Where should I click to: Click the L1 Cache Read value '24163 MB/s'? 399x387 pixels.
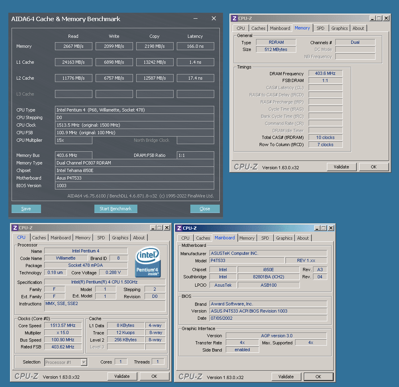coord(74,62)
